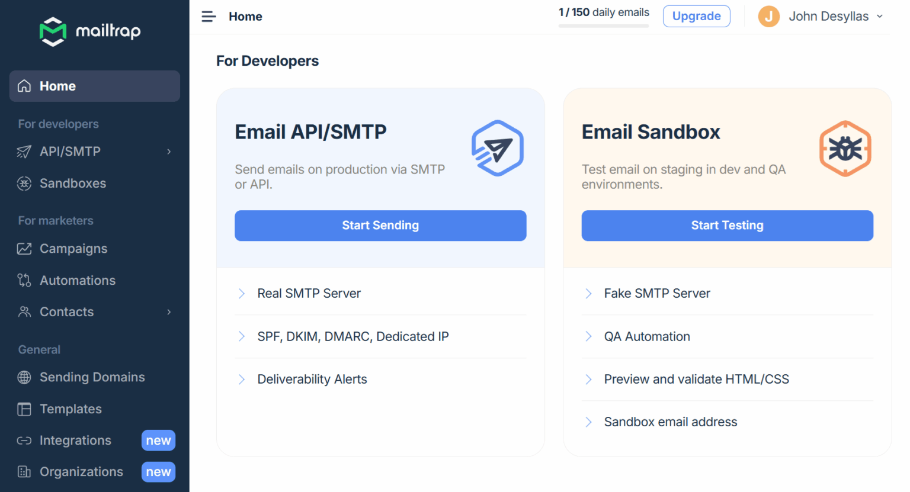Expand the Contacts submenu chevron
This screenshot has height=492, width=910.
point(168,312)
